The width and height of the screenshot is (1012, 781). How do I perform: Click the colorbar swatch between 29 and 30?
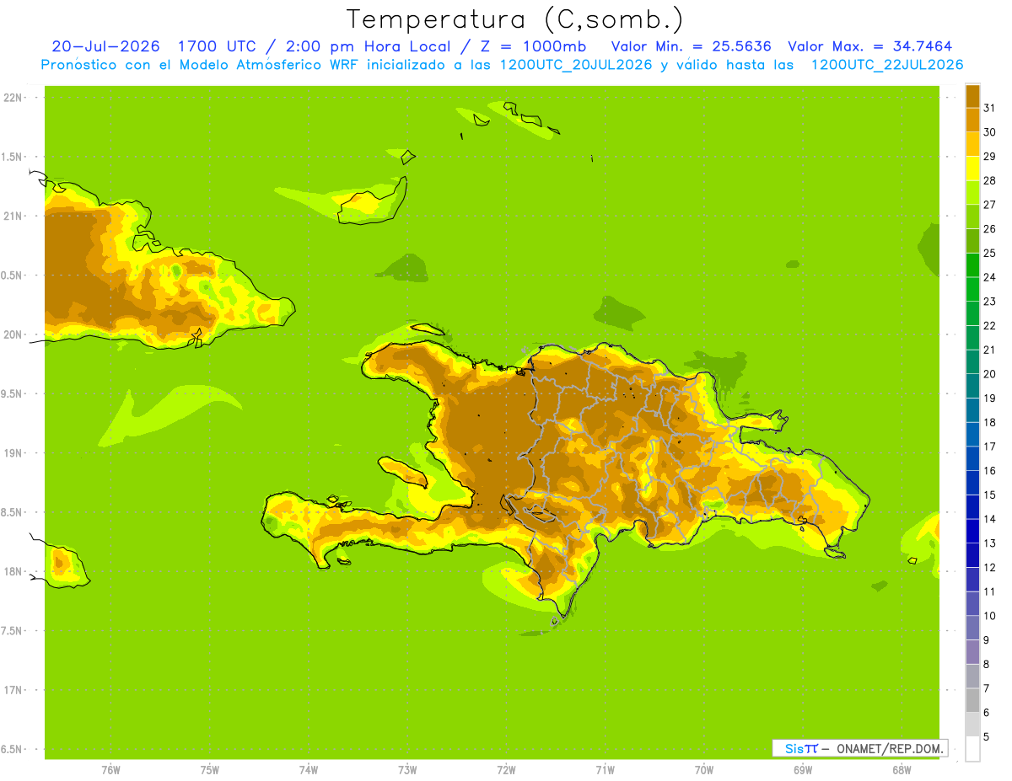972,144
